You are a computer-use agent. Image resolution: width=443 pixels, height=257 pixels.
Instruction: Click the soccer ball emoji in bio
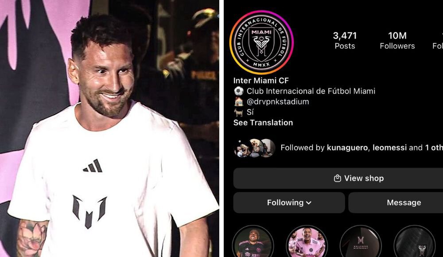pos(239,91)
